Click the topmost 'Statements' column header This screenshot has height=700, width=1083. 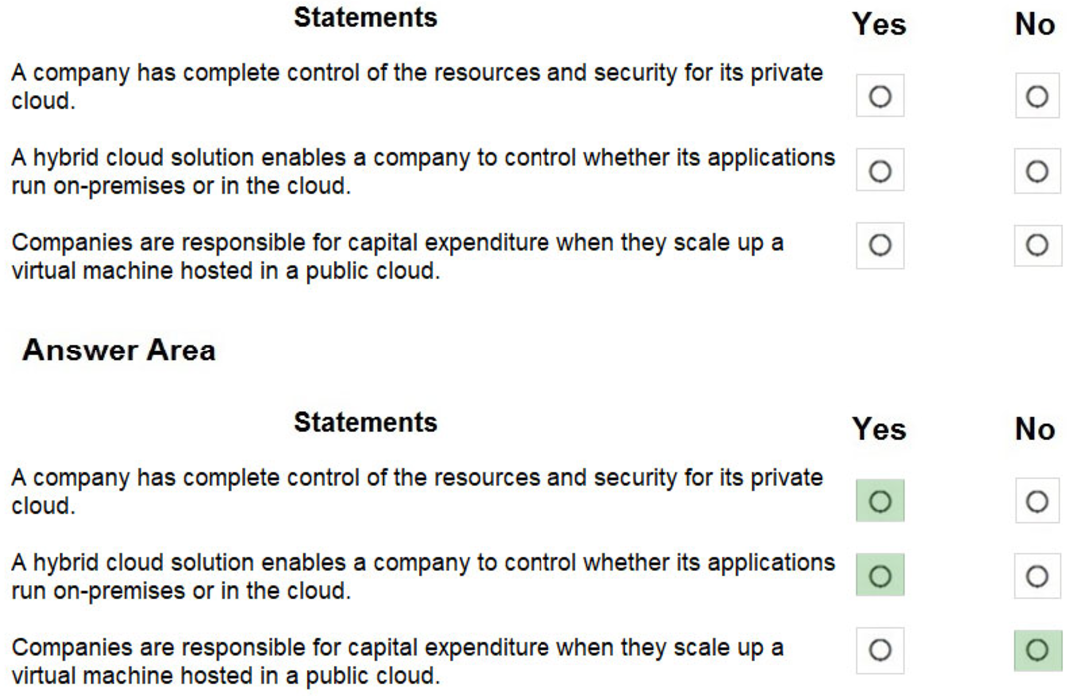point(365,18)
